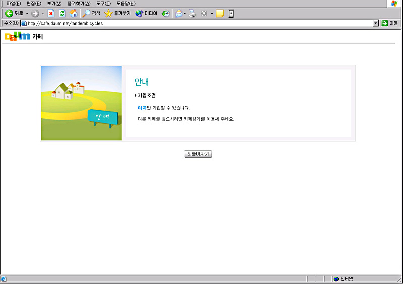Image resolution: width=403 pixels, height=284 pixels.
Task: Click the 이동 (Go) button
Action: (x=390, y=23)
